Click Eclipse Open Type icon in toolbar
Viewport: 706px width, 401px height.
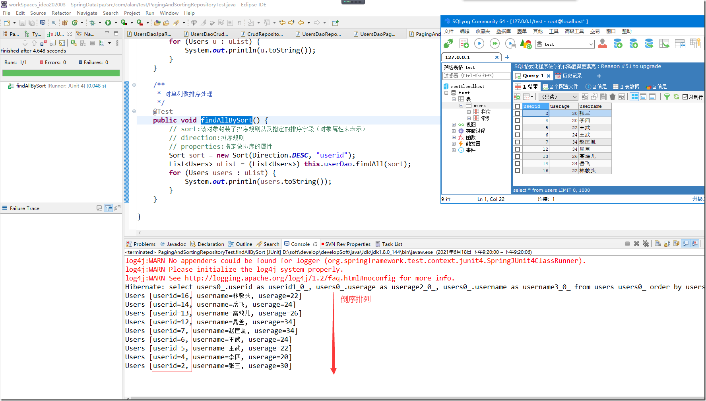(157, 23)
